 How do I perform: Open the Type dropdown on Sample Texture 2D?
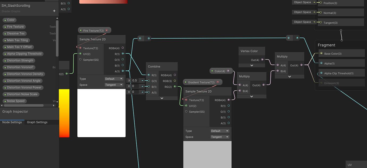[x=114, y=79]
